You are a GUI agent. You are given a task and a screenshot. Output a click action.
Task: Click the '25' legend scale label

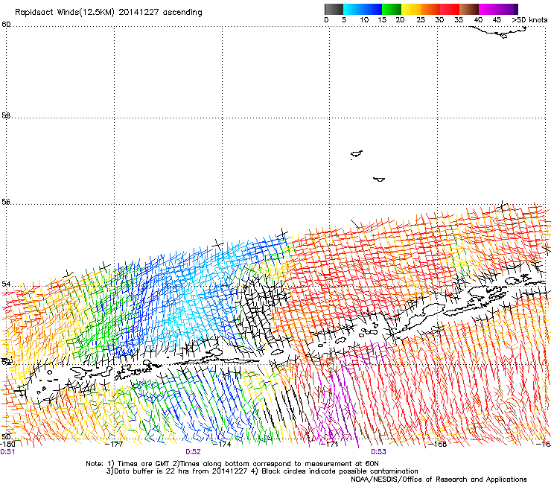(421, 20)
